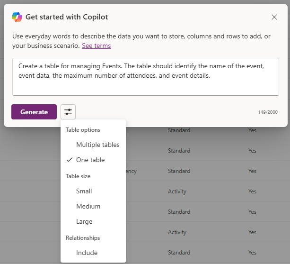The height and width of the screenshot is (264, 290).
Task: Select the Multiple tables option
Action: [93, 145]
